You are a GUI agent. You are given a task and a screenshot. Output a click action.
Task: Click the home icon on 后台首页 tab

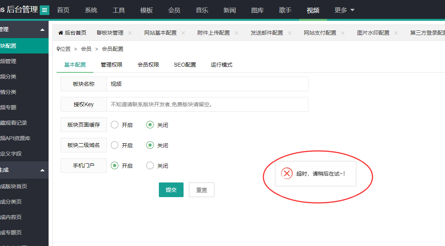tap(61, 33)
